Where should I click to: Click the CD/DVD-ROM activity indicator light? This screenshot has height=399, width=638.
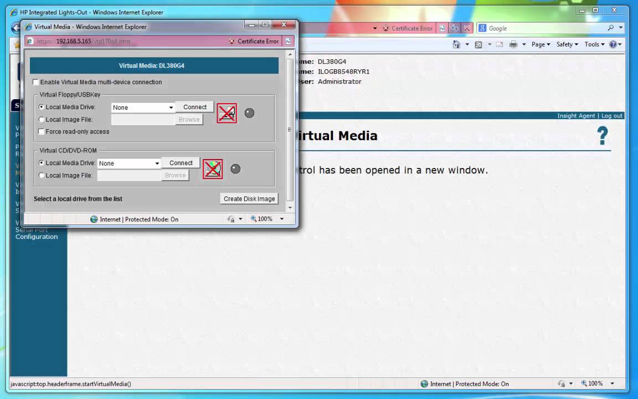[x=235, y=168]
